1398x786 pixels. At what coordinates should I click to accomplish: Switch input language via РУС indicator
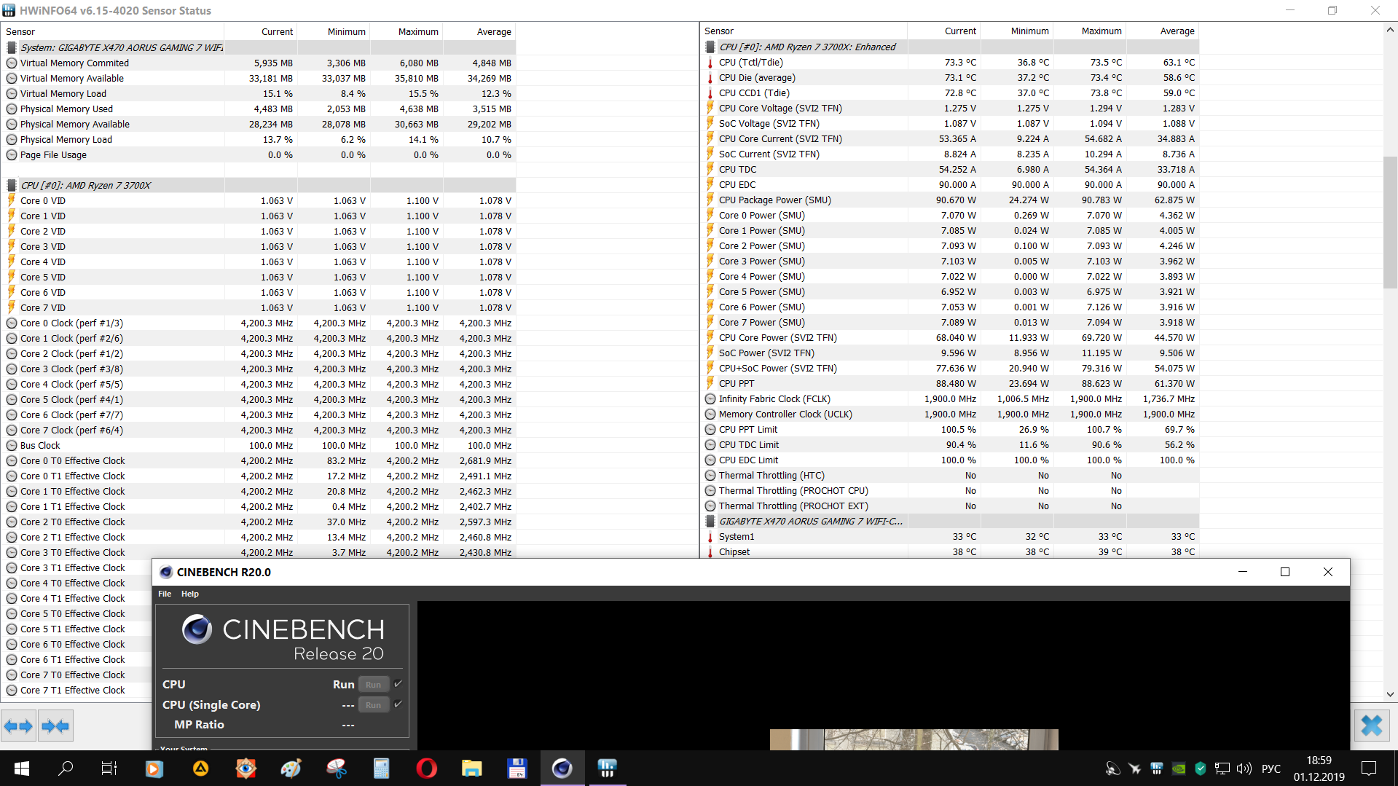tap(1271, 769)
